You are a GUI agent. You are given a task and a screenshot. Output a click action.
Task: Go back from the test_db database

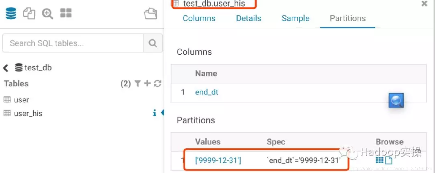pyautogui.click(x=6, y=68)
